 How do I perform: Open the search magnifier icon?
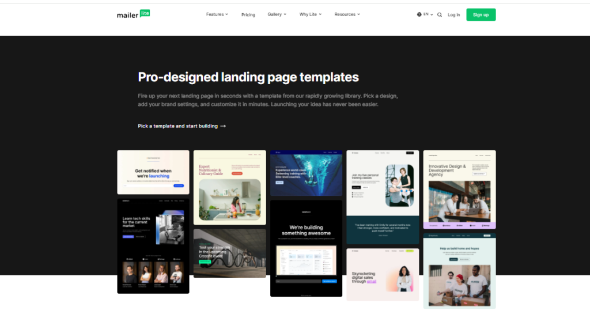click(440, 14)
